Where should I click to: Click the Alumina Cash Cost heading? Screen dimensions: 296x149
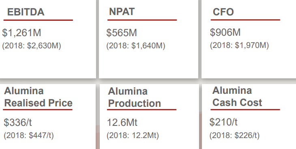click(x=237, y=97)
